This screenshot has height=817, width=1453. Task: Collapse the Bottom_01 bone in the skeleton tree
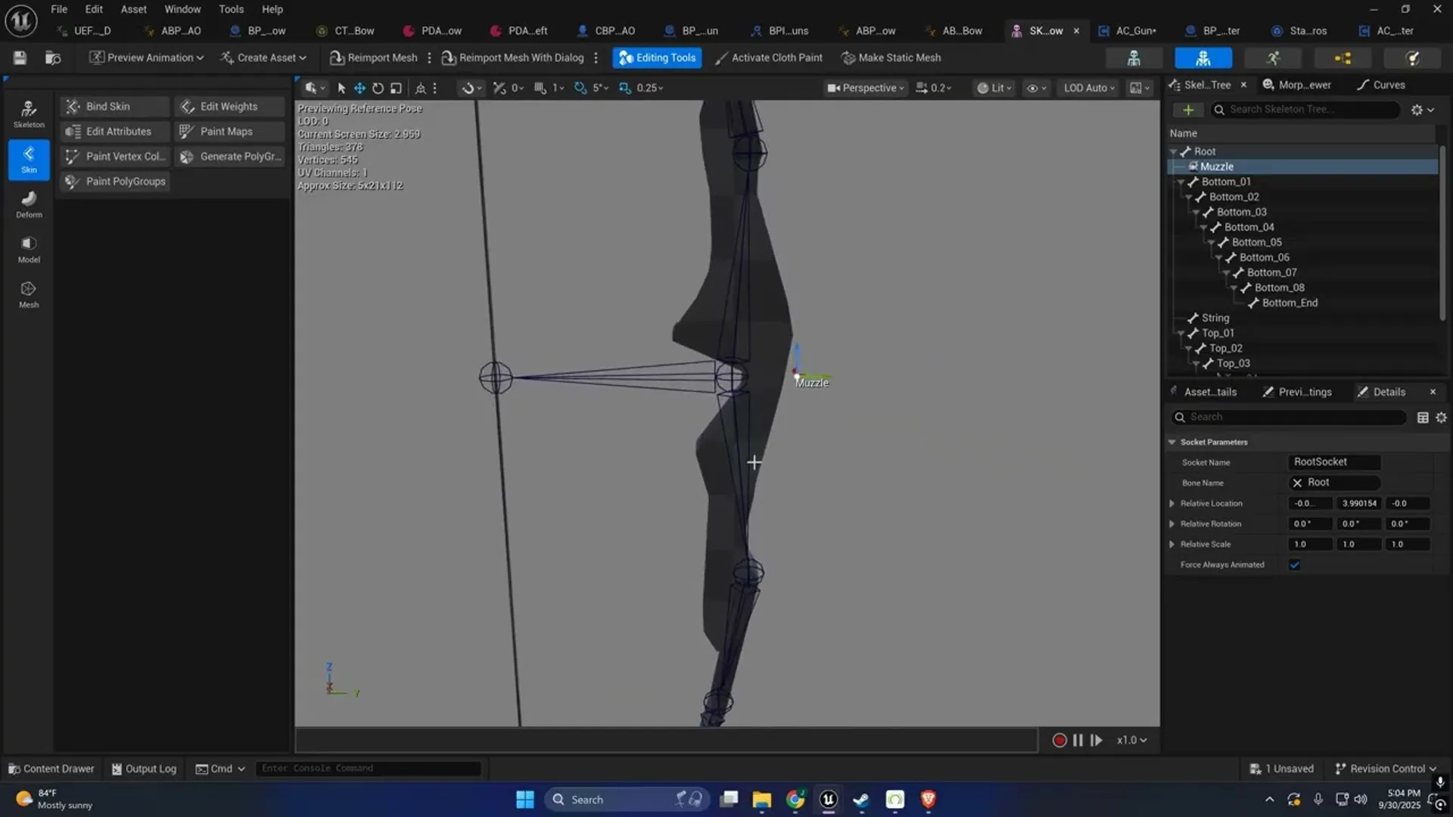pos(1182,182)
